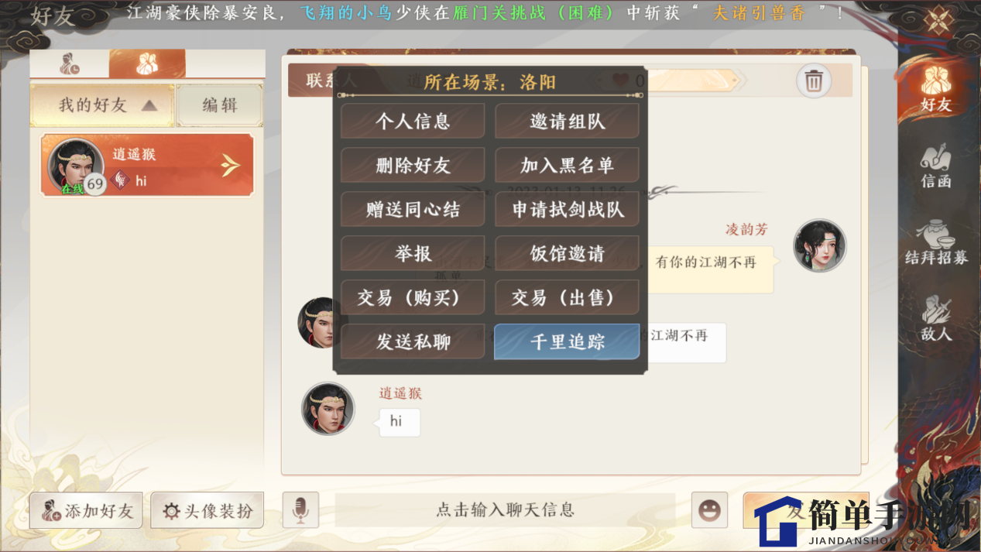Open the 结拜招募 recruitment sidebar icon
The width and height of the screenshot is (981, 552).
point(936,242)
